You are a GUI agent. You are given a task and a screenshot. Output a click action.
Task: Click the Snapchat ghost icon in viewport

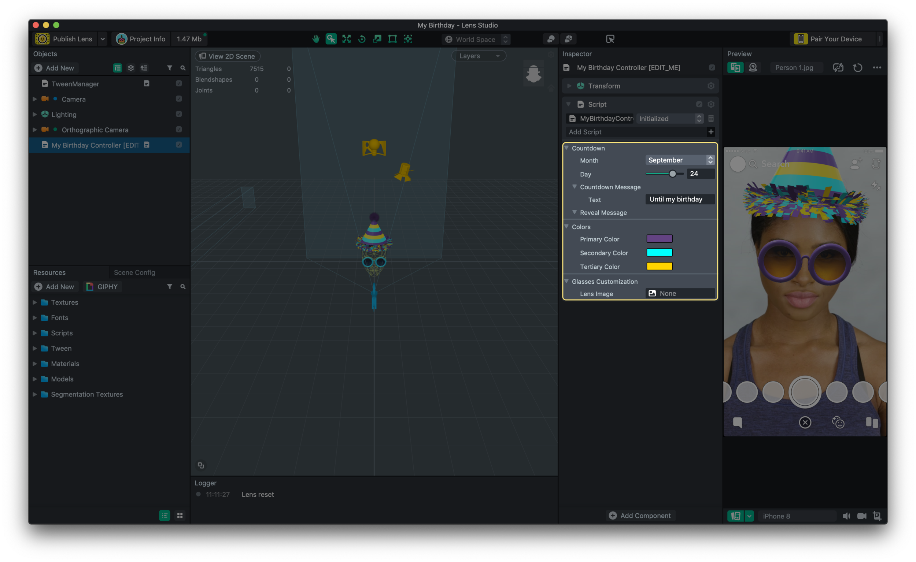(x=533, y=74)
